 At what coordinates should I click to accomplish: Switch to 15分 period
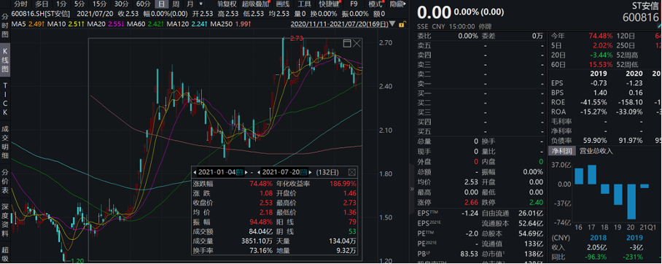[100, 4]
